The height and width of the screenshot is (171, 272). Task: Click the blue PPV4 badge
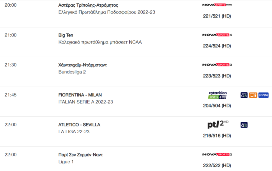tap(263, 95)
